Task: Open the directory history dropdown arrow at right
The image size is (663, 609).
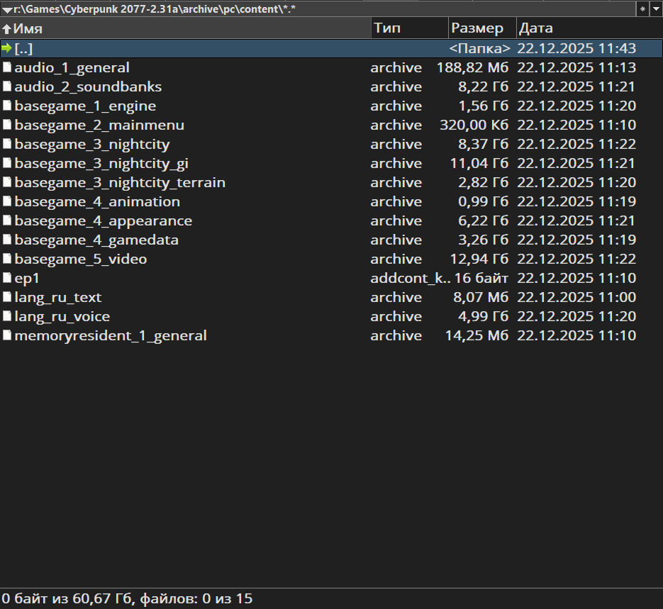Action: [x=656, y=9]
